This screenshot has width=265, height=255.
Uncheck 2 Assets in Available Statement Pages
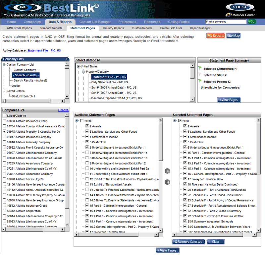click(x=87, y=126)
